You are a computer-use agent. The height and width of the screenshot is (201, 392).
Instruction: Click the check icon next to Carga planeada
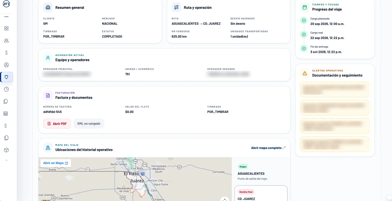(304, 20)
